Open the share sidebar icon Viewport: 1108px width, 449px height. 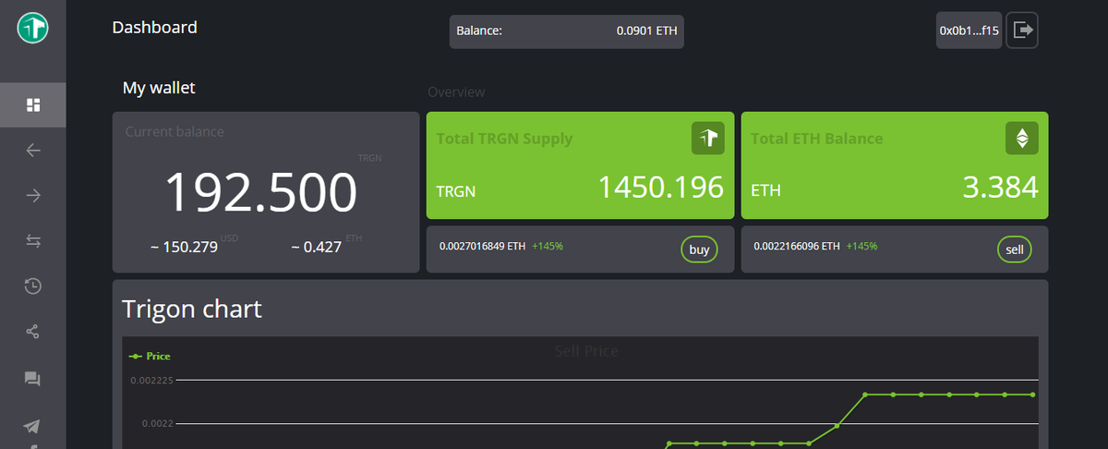(32, 332)
